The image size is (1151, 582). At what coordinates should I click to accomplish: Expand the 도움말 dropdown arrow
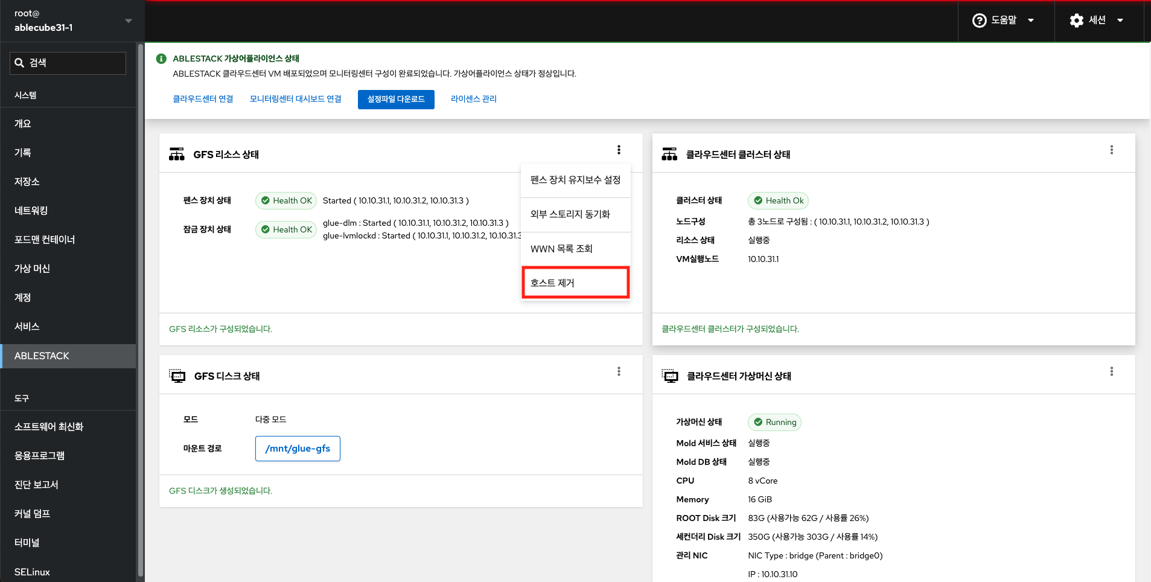coord(1031,21)
